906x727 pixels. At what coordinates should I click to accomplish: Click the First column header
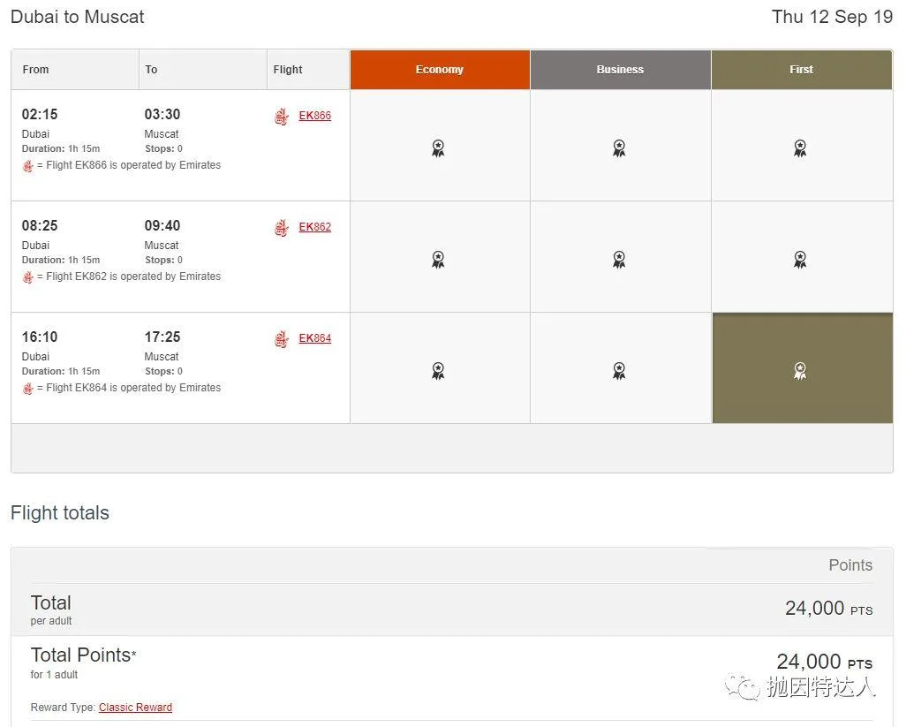pyautogui.click(x=801, y=70)
